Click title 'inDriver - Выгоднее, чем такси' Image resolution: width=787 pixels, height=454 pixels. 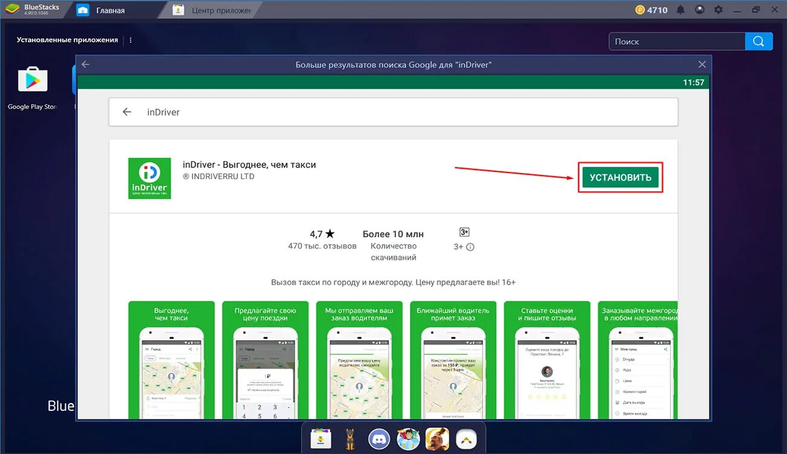(x=249, y=165)
